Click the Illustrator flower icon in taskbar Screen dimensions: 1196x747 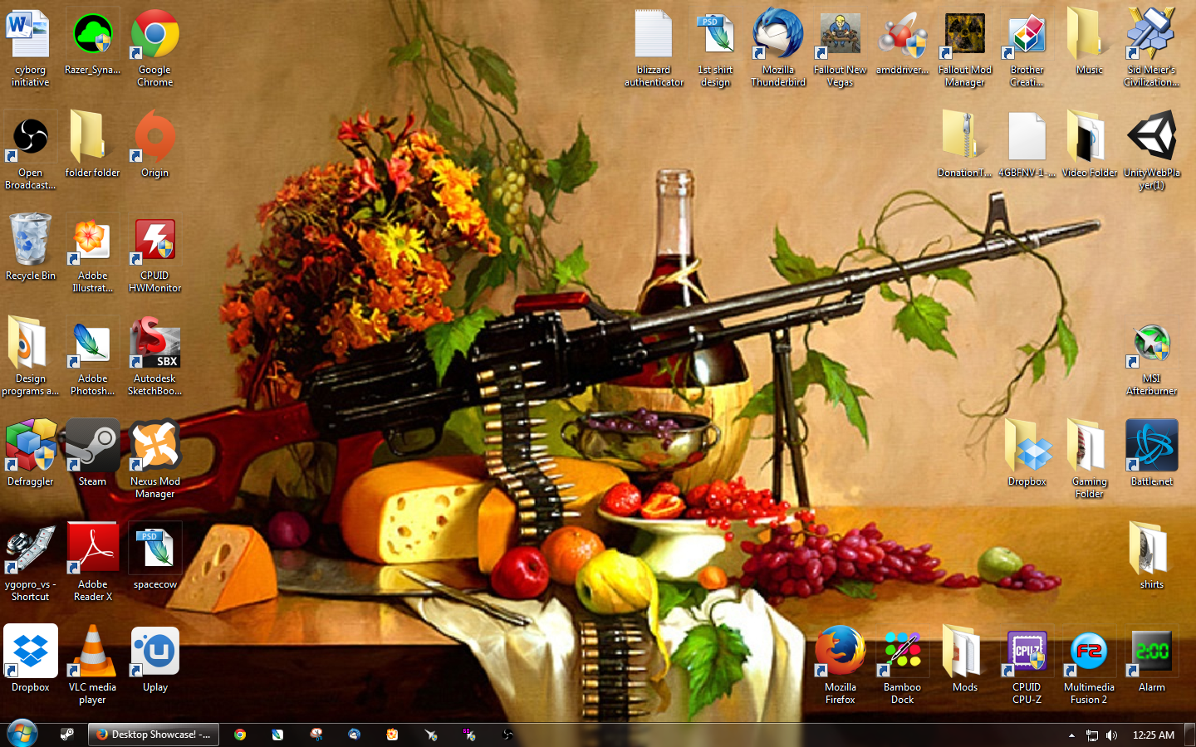[x=392, y=735]
